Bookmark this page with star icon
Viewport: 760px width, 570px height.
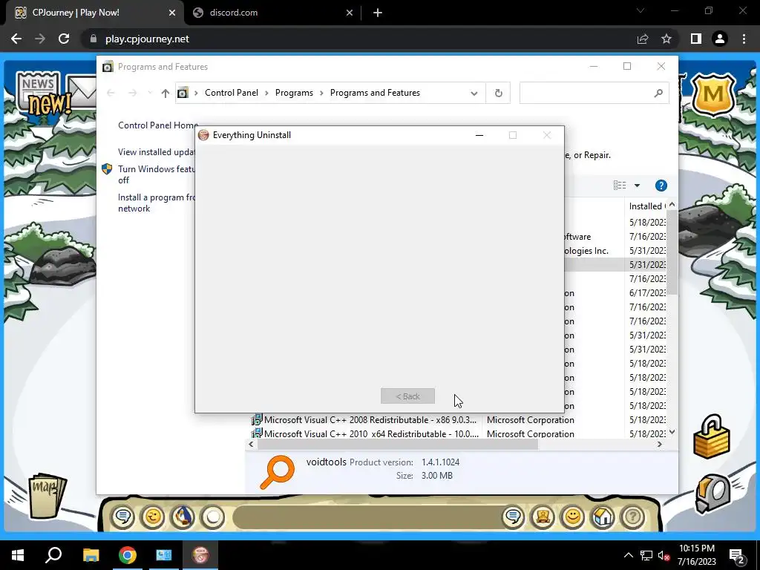666,39
